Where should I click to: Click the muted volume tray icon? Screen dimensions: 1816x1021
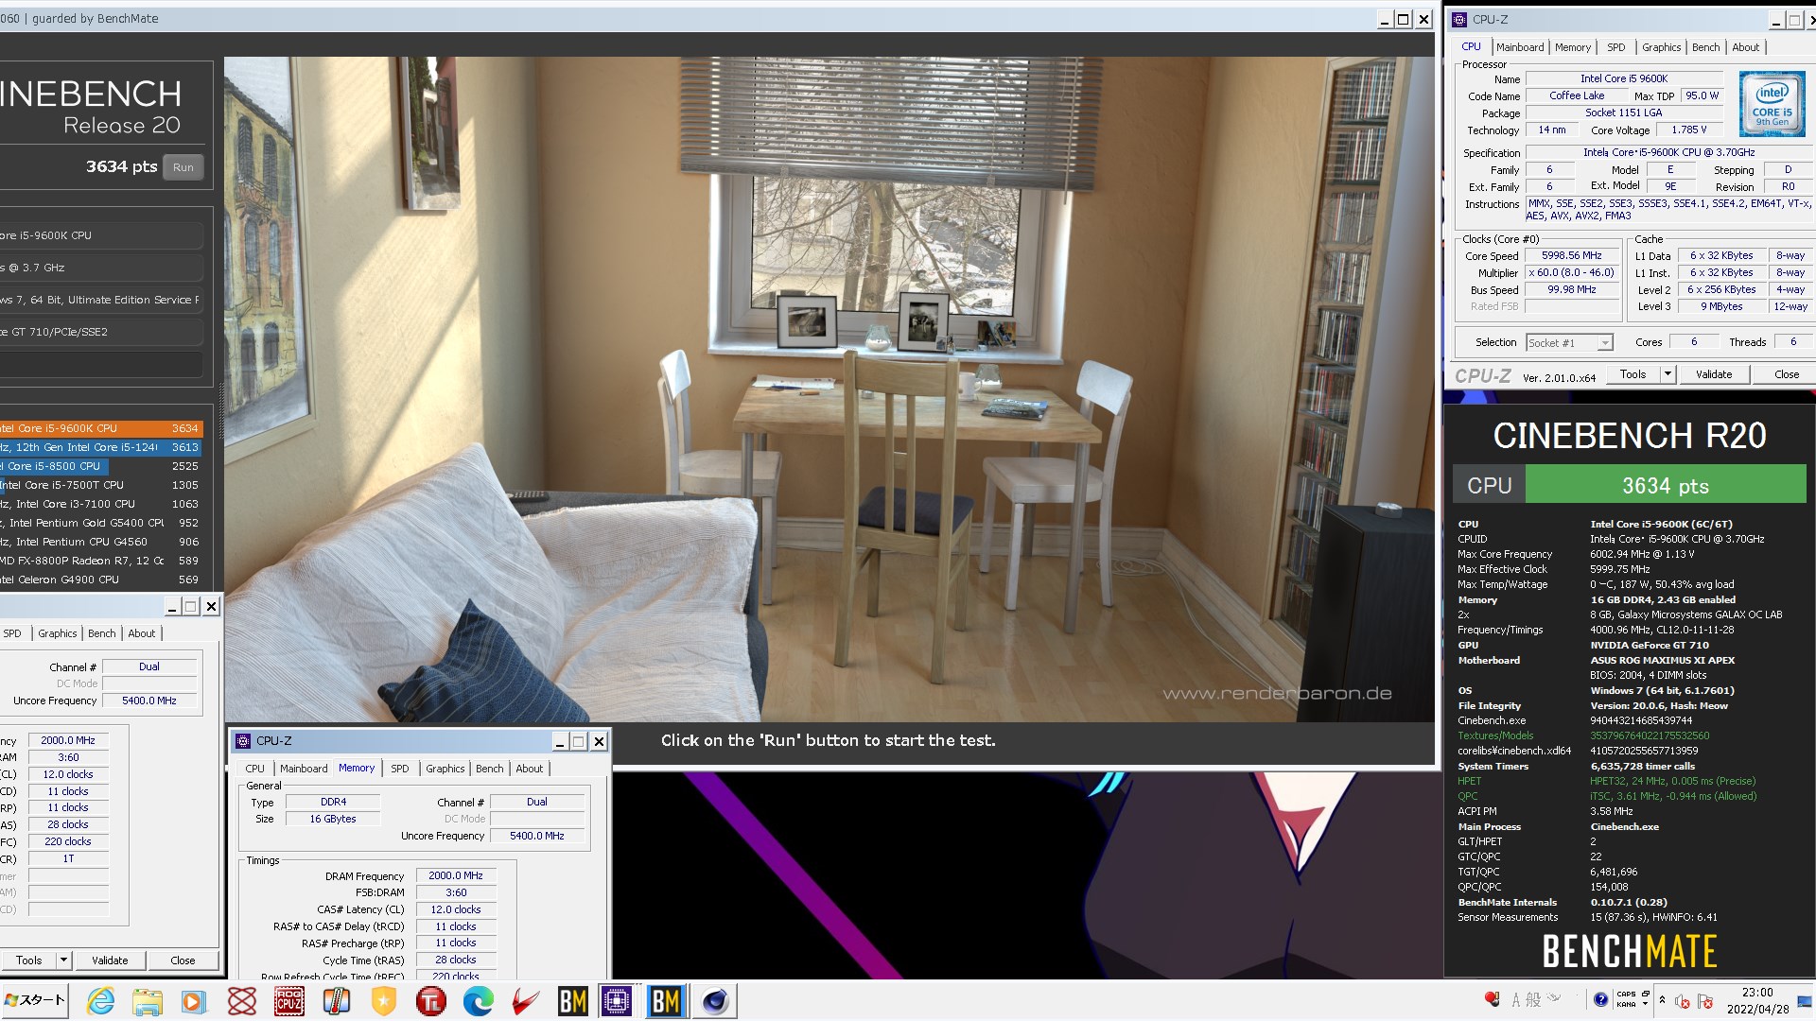click(x=1682, y=1000)
